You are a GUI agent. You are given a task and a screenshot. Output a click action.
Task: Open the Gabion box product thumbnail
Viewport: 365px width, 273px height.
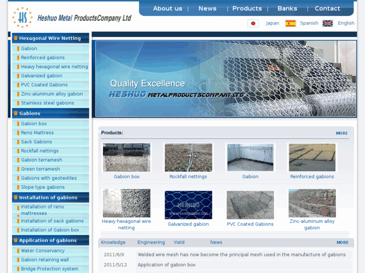pyautogui.click(x=127, y=157)
